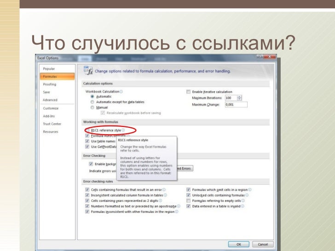Click the Help question mark in title bar
335x251 pixels.
pos(260,57)
